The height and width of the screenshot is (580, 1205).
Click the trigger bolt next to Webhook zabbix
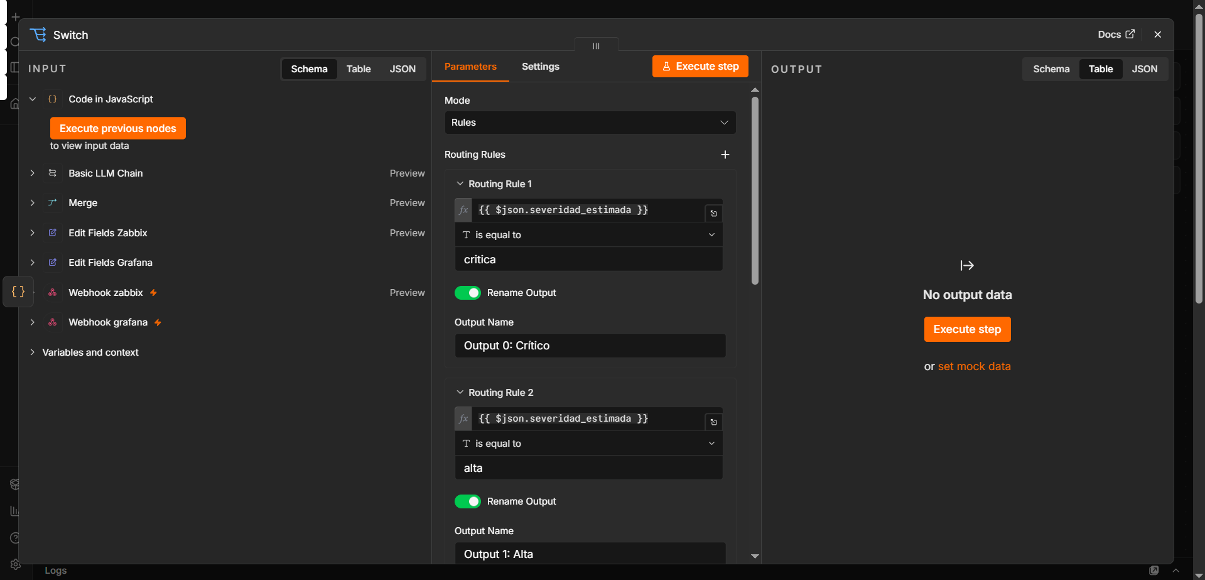point(153,293)
